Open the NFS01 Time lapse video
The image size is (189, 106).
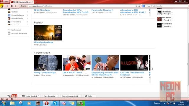[x=42, y=10]
